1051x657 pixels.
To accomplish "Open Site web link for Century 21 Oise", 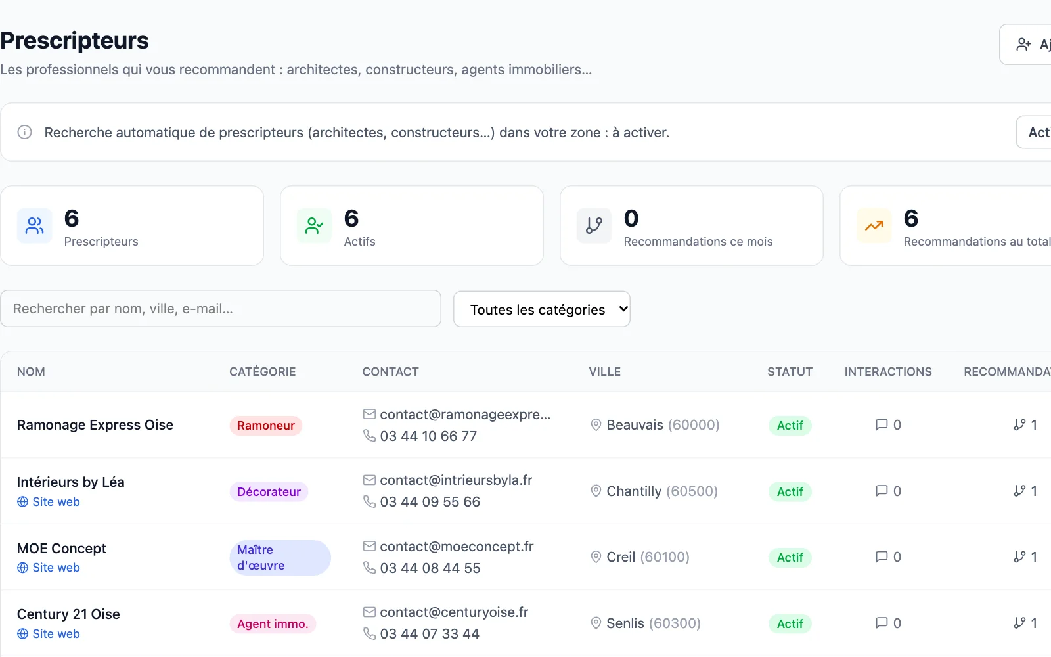I will click(49, 634).
